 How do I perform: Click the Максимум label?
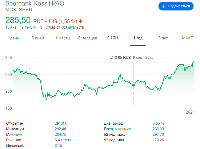[15, 129]
